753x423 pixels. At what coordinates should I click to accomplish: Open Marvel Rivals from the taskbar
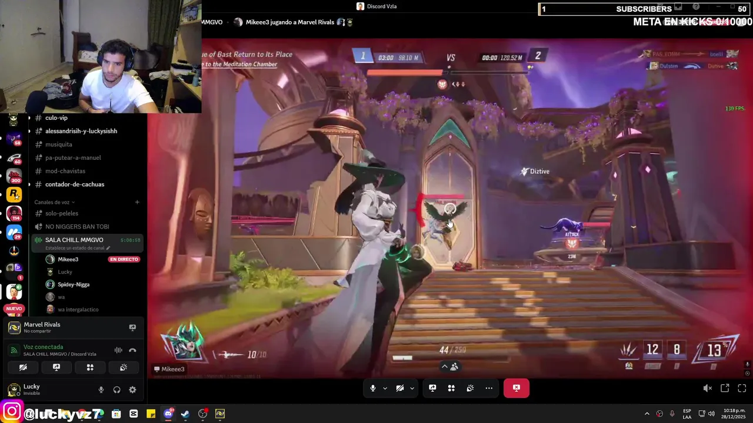220,414
